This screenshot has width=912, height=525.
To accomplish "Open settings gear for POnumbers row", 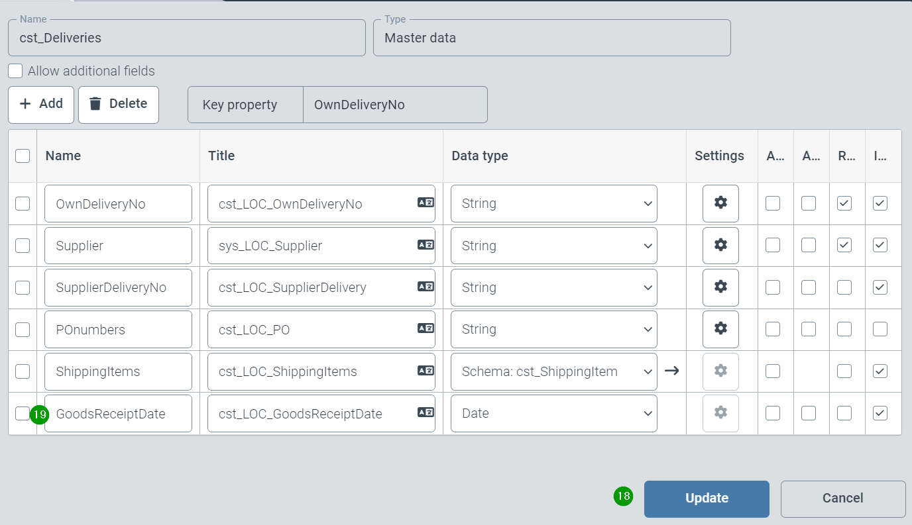I will (720, 329).
